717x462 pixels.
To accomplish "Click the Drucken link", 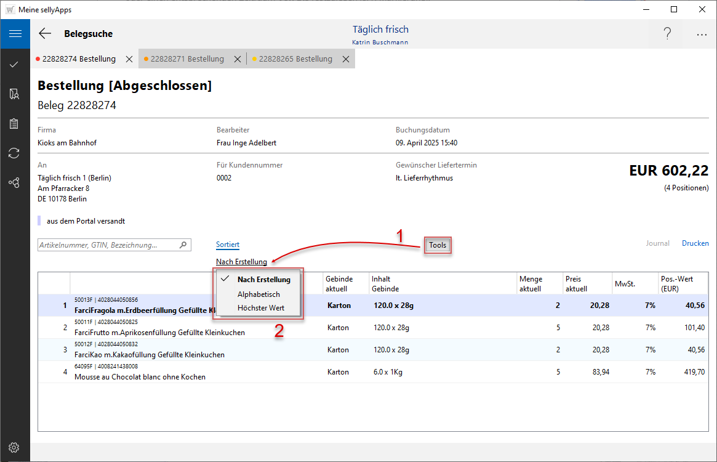I will 695,243.
